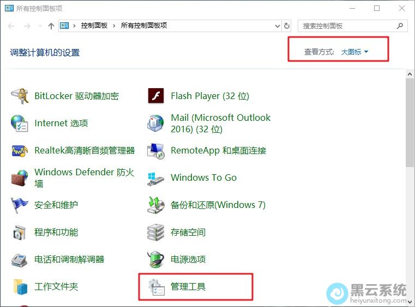Expand the chevron after 控制面板 breadcrumb
The height and width of the screenshot is (307, 415).
tap(114, 26)
